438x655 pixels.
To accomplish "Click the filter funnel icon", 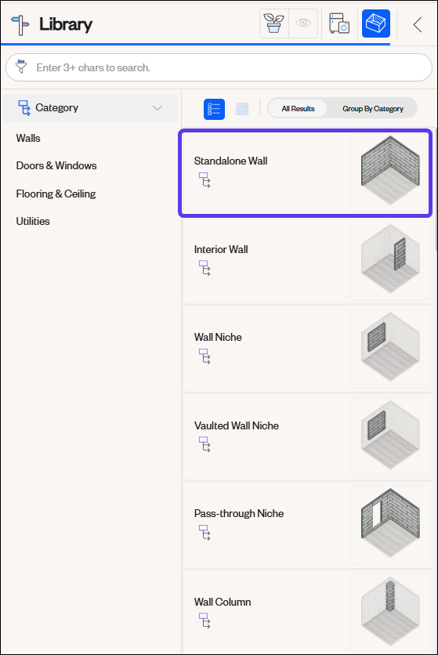I will 21,67.
